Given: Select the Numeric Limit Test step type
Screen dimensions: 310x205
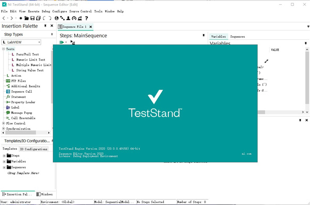Looking at the screenshot, I should pyautogui.click(x=30, y=60).
